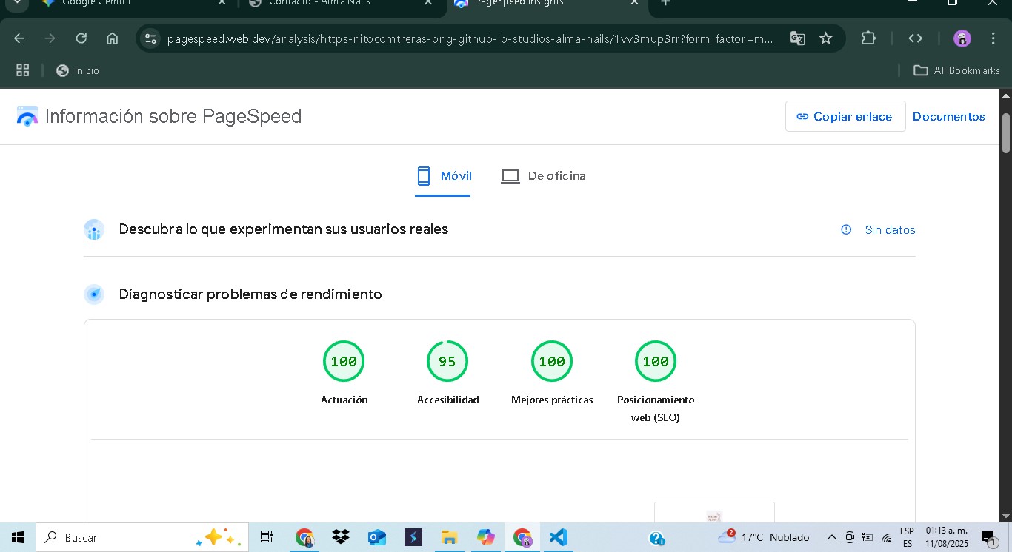The height and width of the screenshot is (552, 1012).
Task: Close the PageSpeed Insights tab
Action: tap(634, 2)
